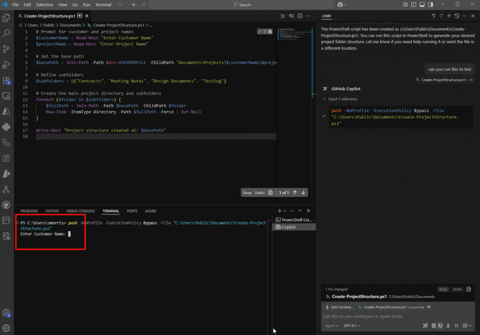Open the Extensions view

pos(6,81)
